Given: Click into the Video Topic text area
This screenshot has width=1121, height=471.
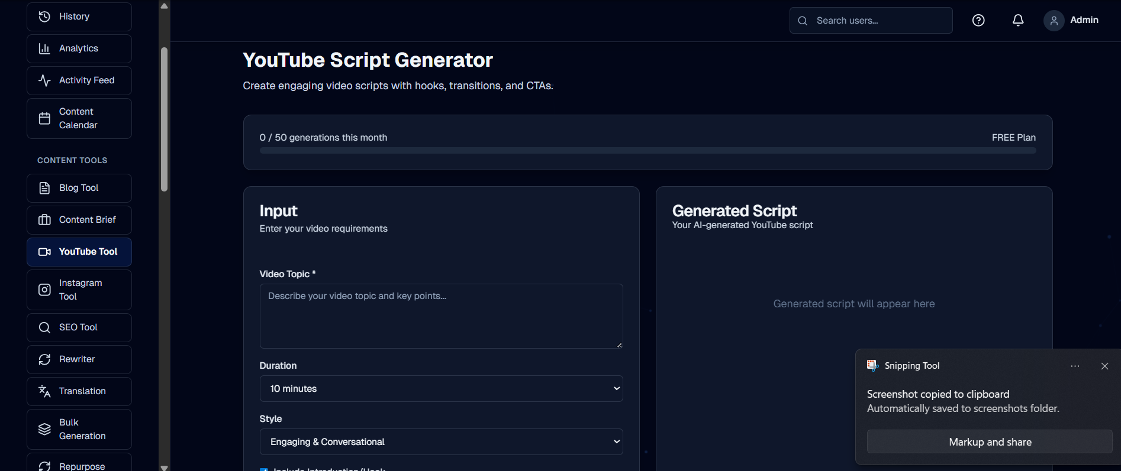Looking at the screenshot, I should coord(441,316).
